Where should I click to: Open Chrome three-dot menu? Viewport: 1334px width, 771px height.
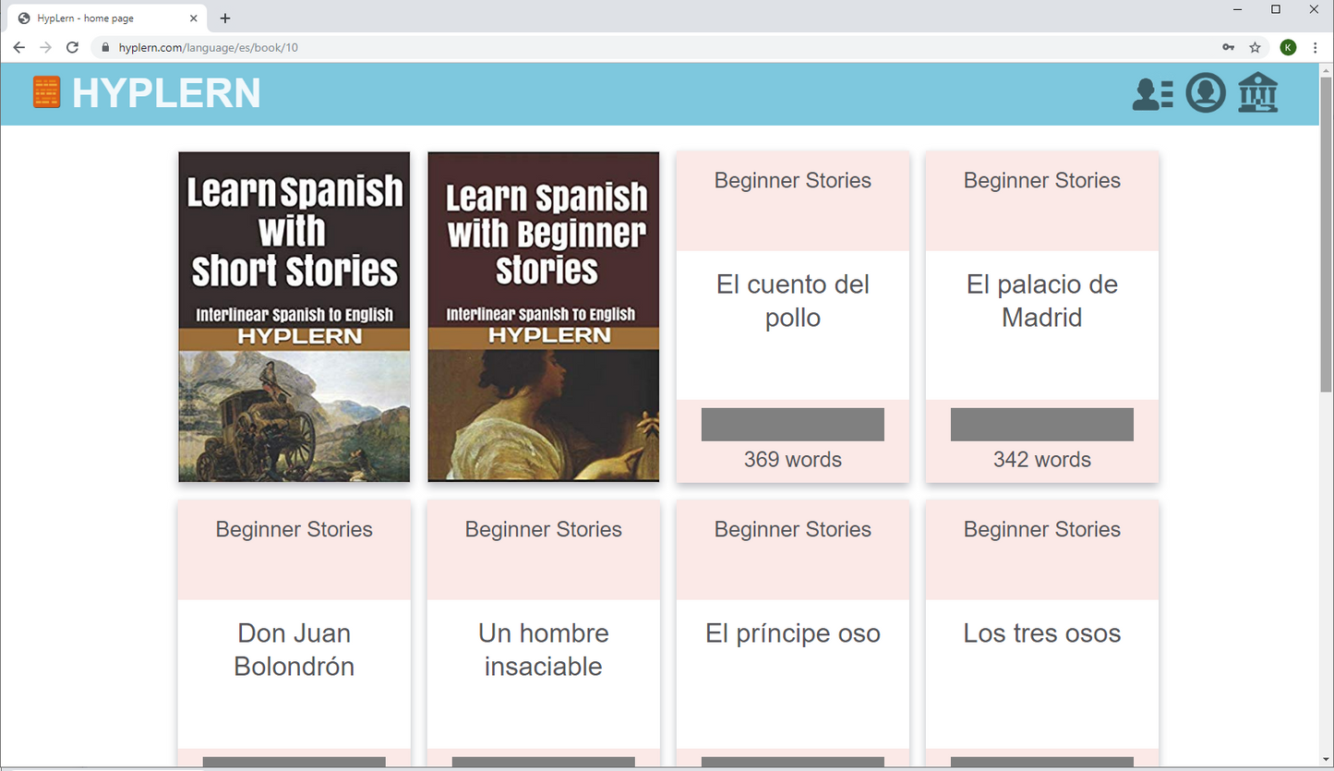point(1316,47)
